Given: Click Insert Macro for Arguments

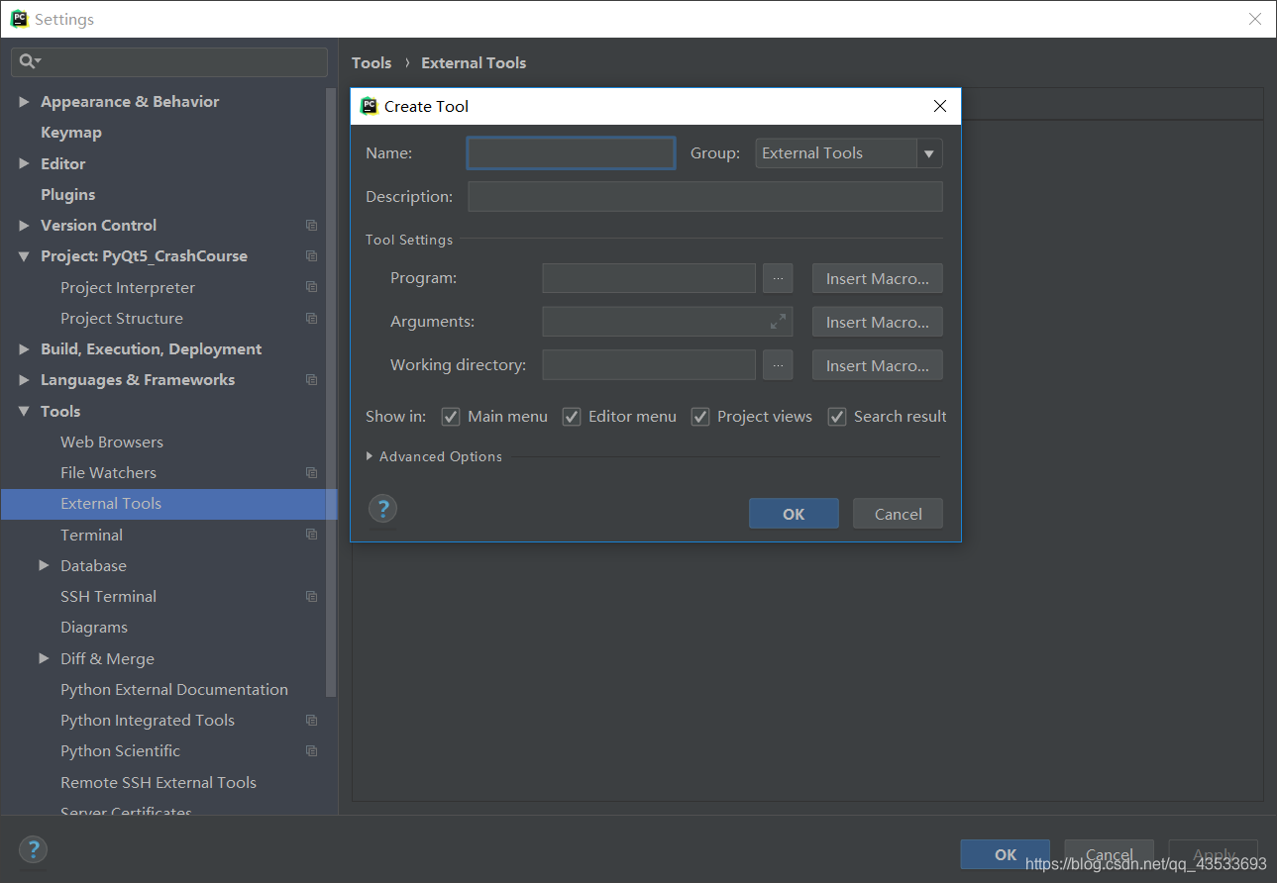Looking at the screenshot, I should tap(878, 322).
